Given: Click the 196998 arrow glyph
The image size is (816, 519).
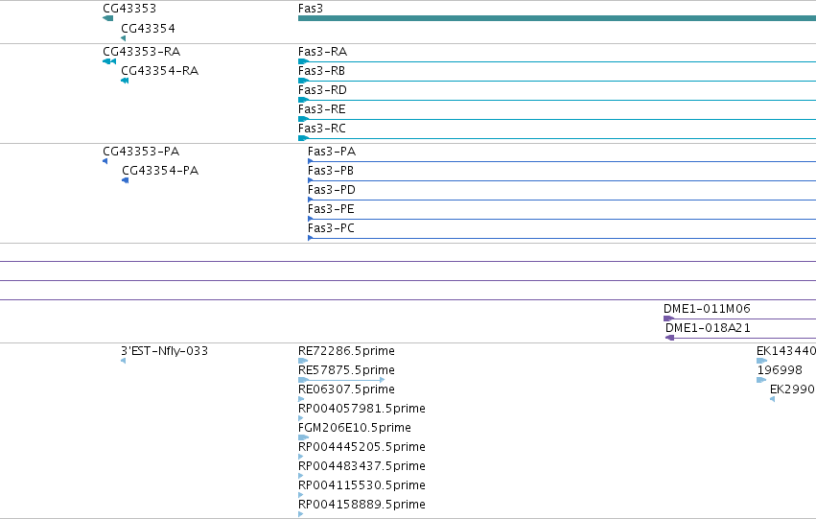Looking at the screenshot, I should (x=761, y=380).
